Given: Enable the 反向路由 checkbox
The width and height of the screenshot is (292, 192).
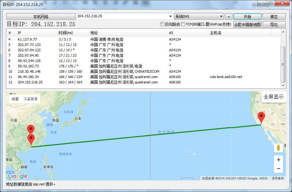Looking at the screenshot, I should click(x=162, y=24).
